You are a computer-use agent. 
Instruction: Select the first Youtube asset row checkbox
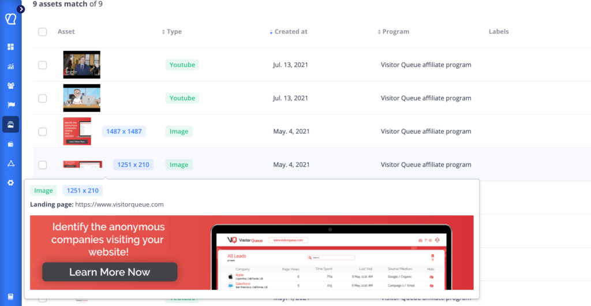coord(43,65)
